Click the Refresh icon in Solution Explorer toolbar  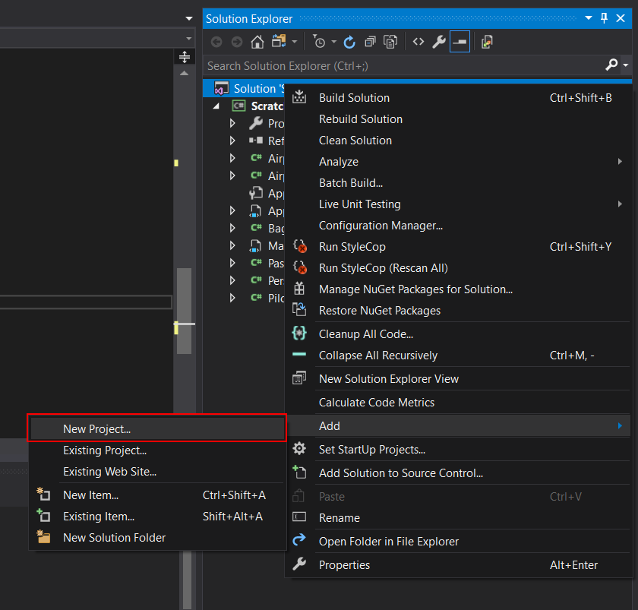click(349, 42)
